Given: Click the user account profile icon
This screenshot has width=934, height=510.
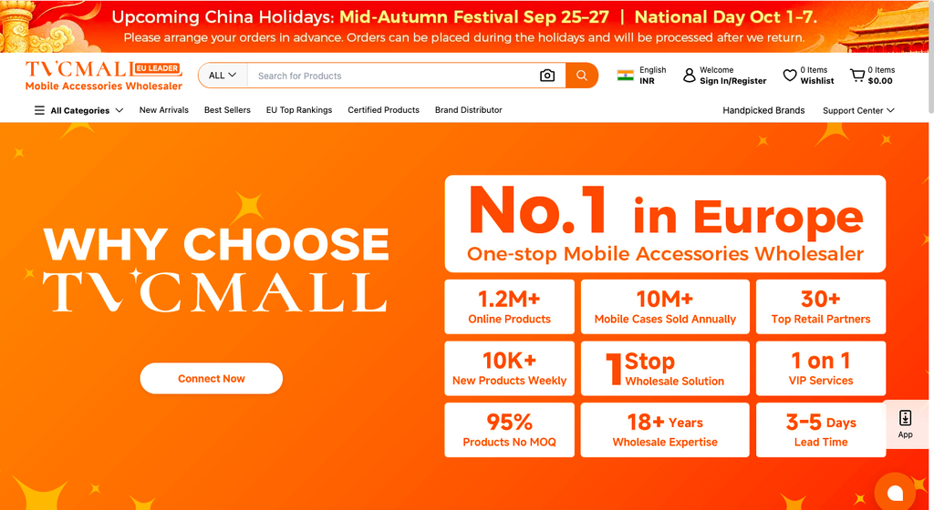Looking at the screenshot, I should click(x=690, y=76).
